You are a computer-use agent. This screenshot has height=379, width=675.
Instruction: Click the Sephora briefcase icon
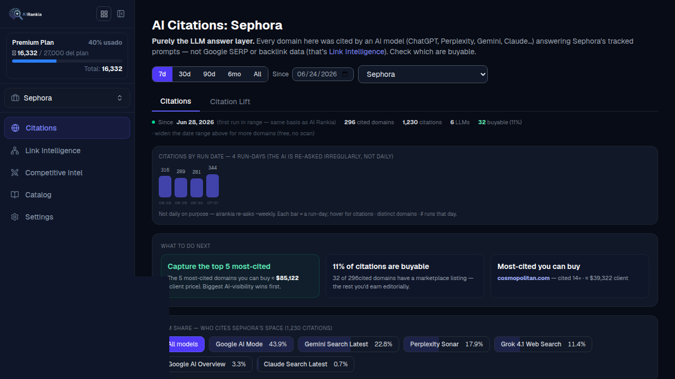[15, 98]
